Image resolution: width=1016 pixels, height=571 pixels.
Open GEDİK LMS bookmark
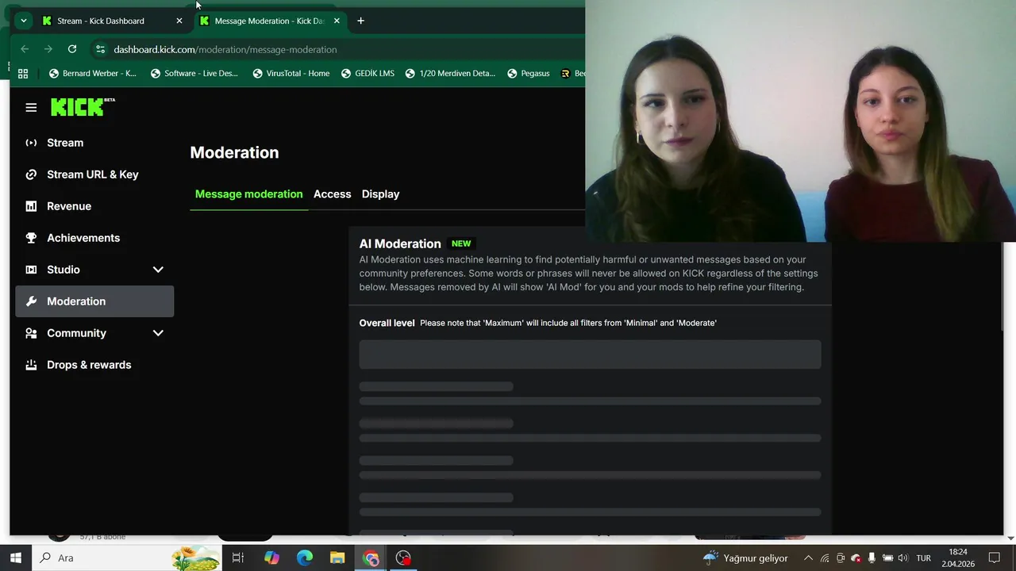[368, 73]
